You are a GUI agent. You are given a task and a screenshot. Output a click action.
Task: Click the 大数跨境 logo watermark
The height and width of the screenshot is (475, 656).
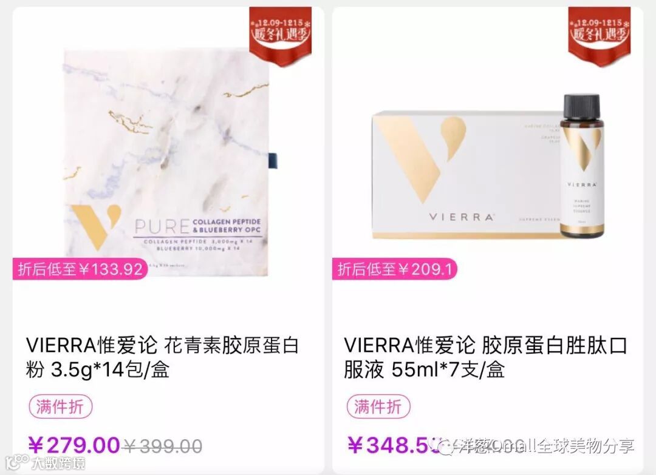46,462
